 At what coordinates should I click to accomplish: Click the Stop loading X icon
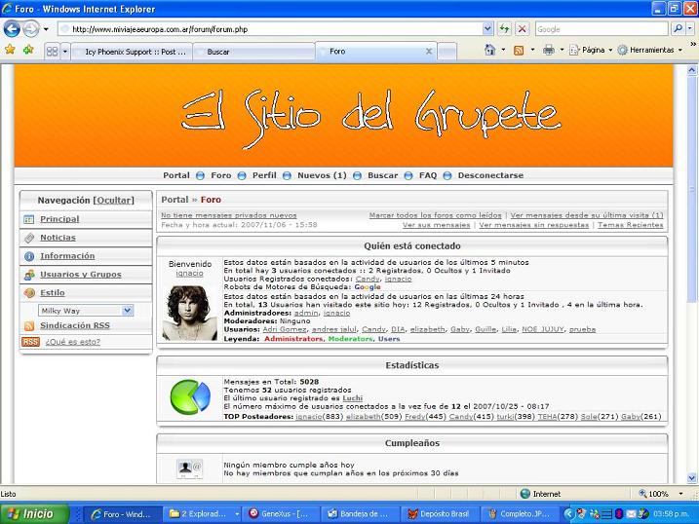click(x=523, y=29)
